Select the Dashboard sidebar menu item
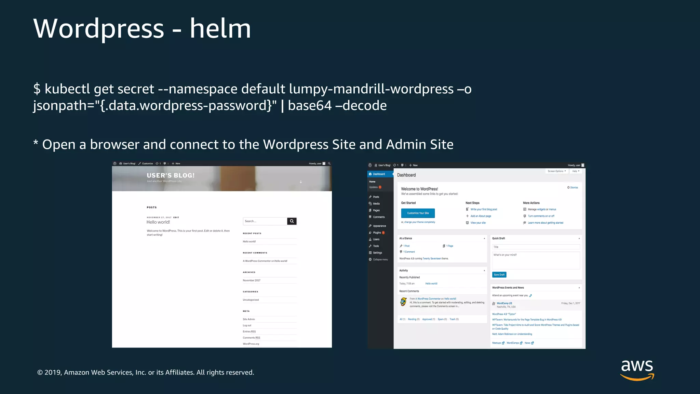700x394 pixels. (x=379, y=174)
